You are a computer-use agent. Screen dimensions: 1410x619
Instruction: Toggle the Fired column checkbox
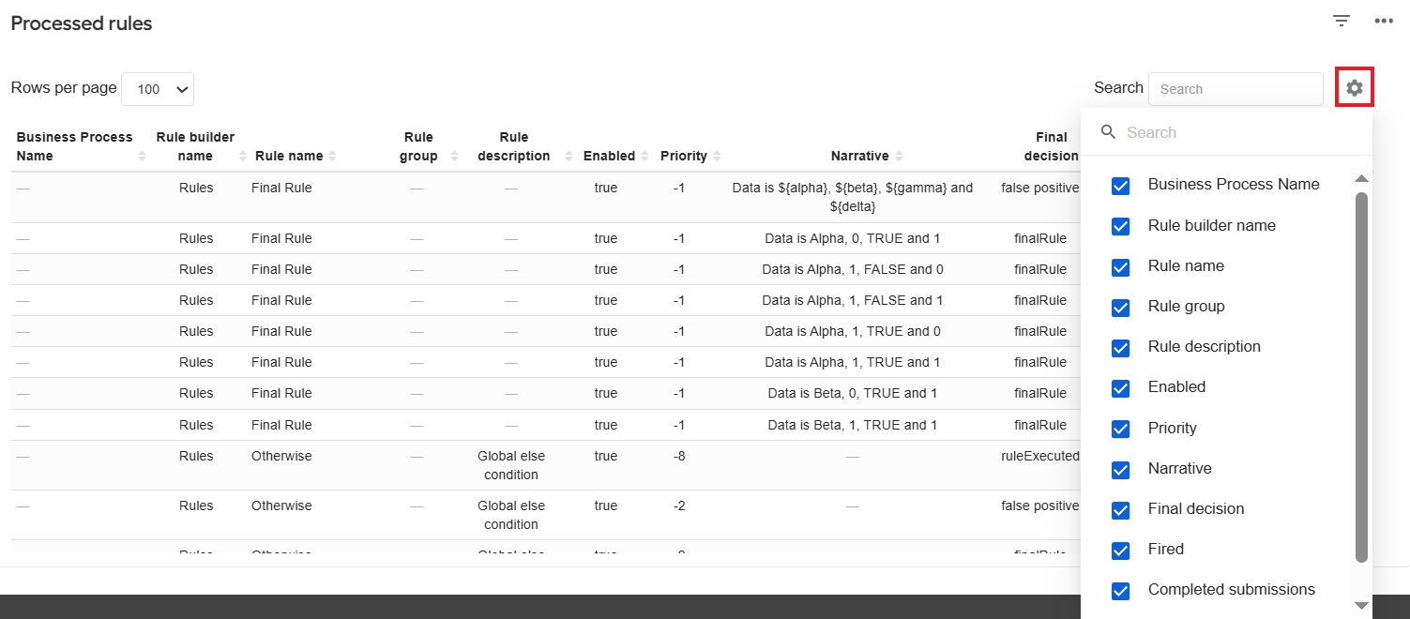pyautogui.click(x=1120, y=551)
